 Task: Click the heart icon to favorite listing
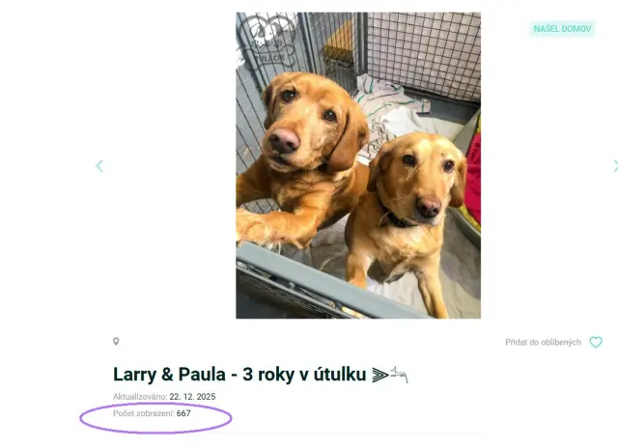pyautogui.click(x=596, y=342)
